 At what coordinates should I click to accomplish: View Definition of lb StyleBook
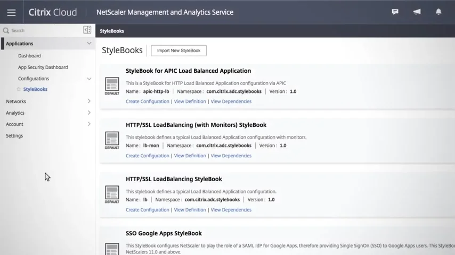190,209
